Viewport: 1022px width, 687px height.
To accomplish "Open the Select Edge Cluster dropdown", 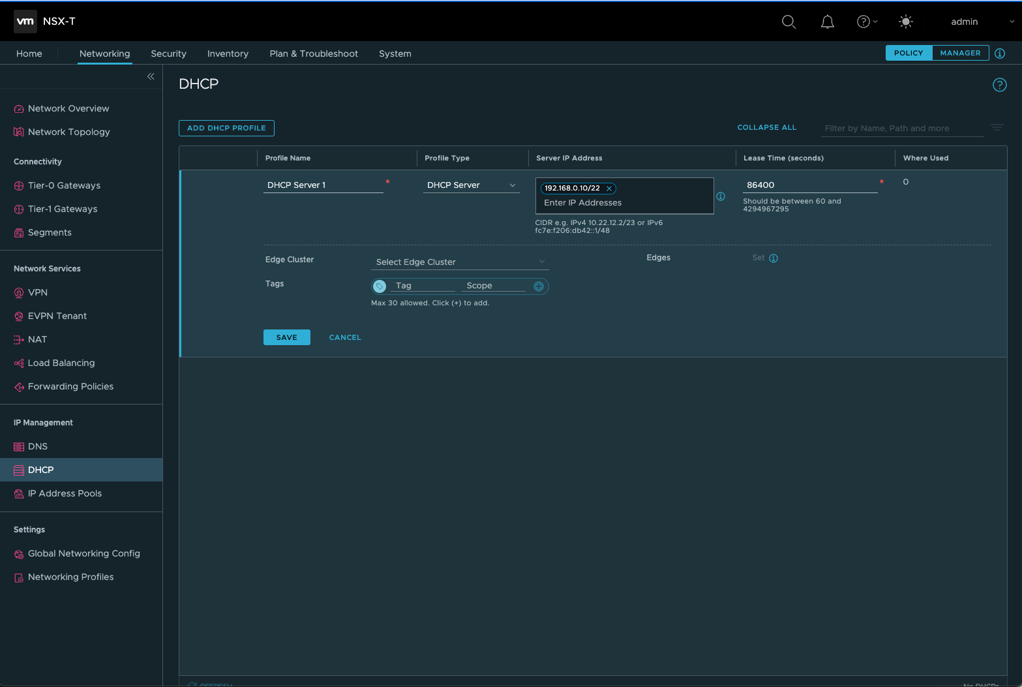I will (x=460, y=262).
